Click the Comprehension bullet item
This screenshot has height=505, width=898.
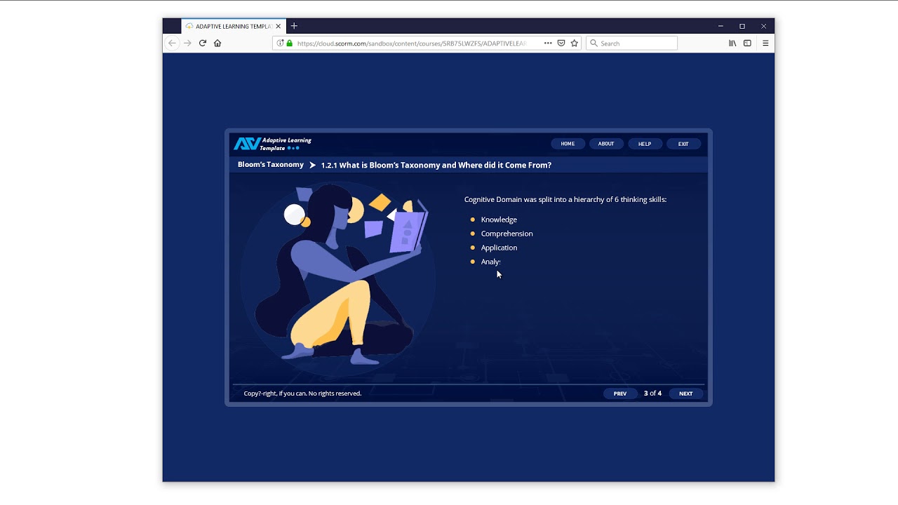[x=507, y=234]
